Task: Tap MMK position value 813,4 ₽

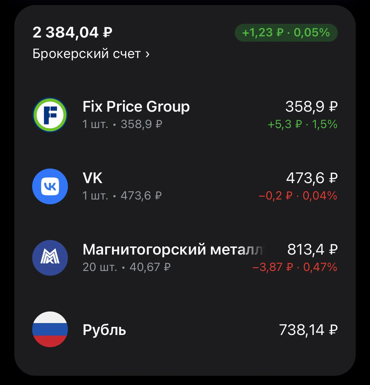Action: [x=313, y=249]
